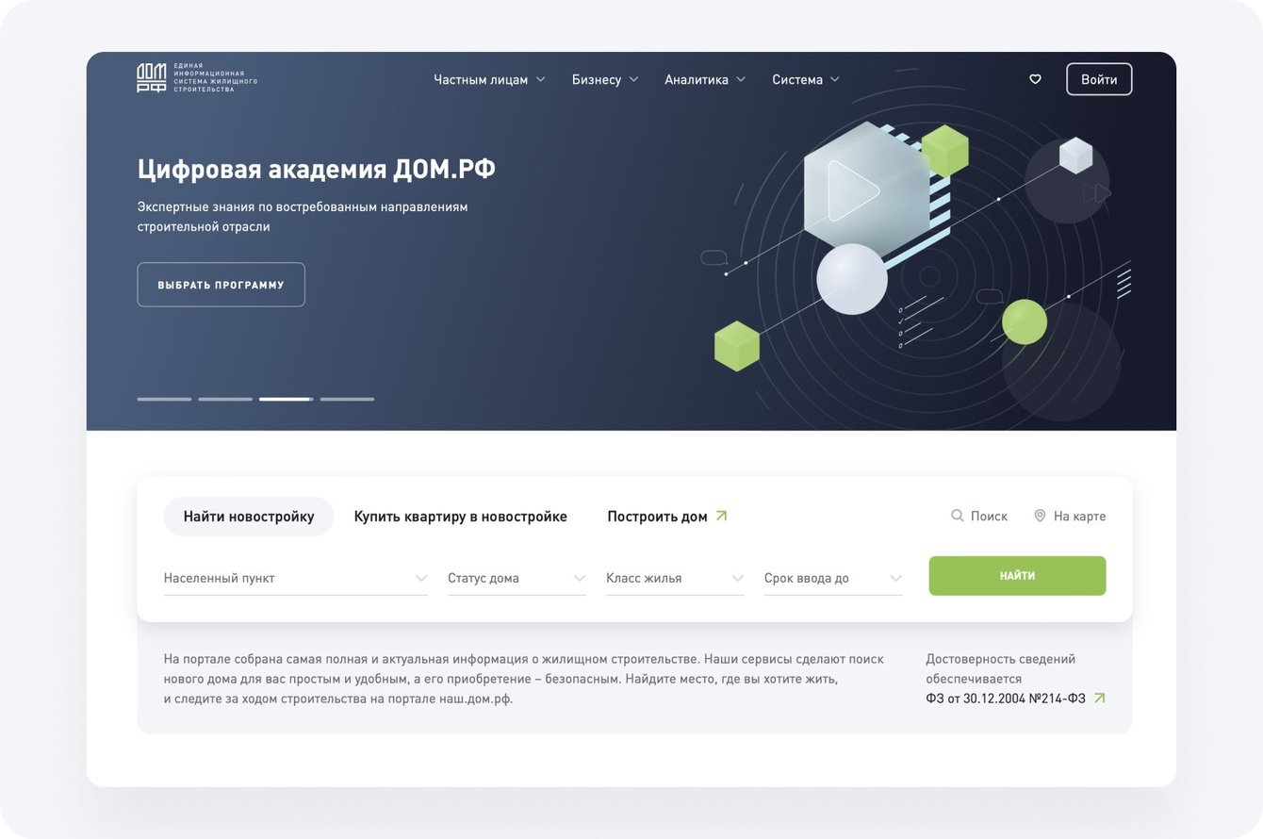Screen dimensions: 1263x839
Task: Open the Частным лицам menu
Action: point(489,79)
